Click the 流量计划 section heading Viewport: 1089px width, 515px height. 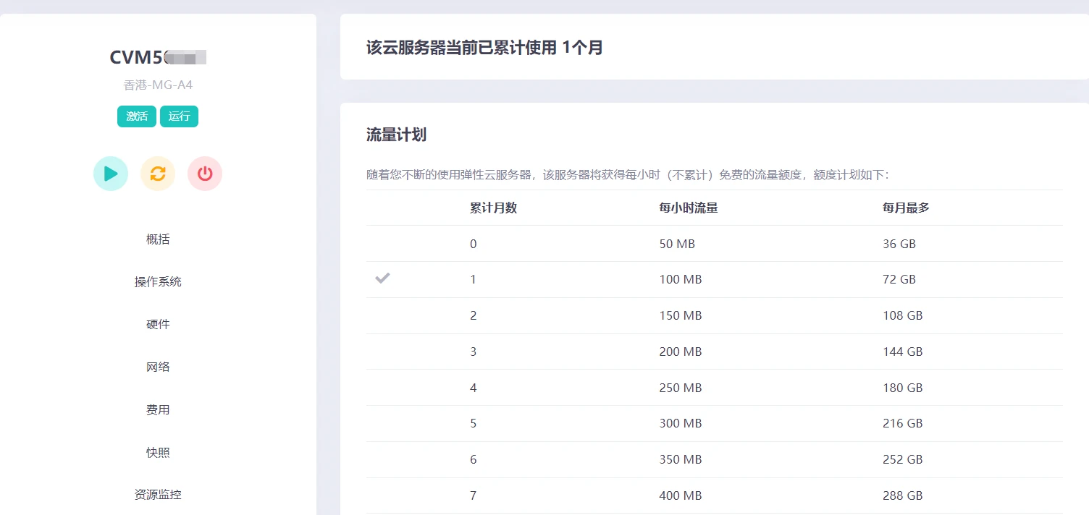(396, 135)
